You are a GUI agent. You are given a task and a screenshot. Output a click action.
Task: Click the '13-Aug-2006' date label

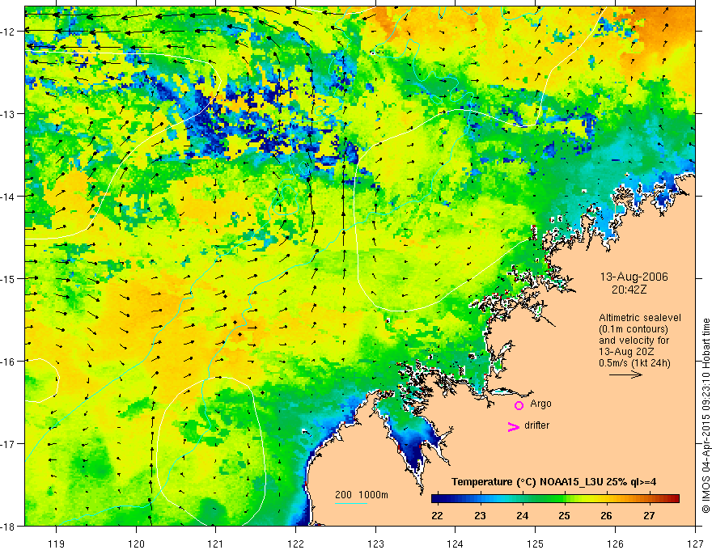[x=634, y=277]
